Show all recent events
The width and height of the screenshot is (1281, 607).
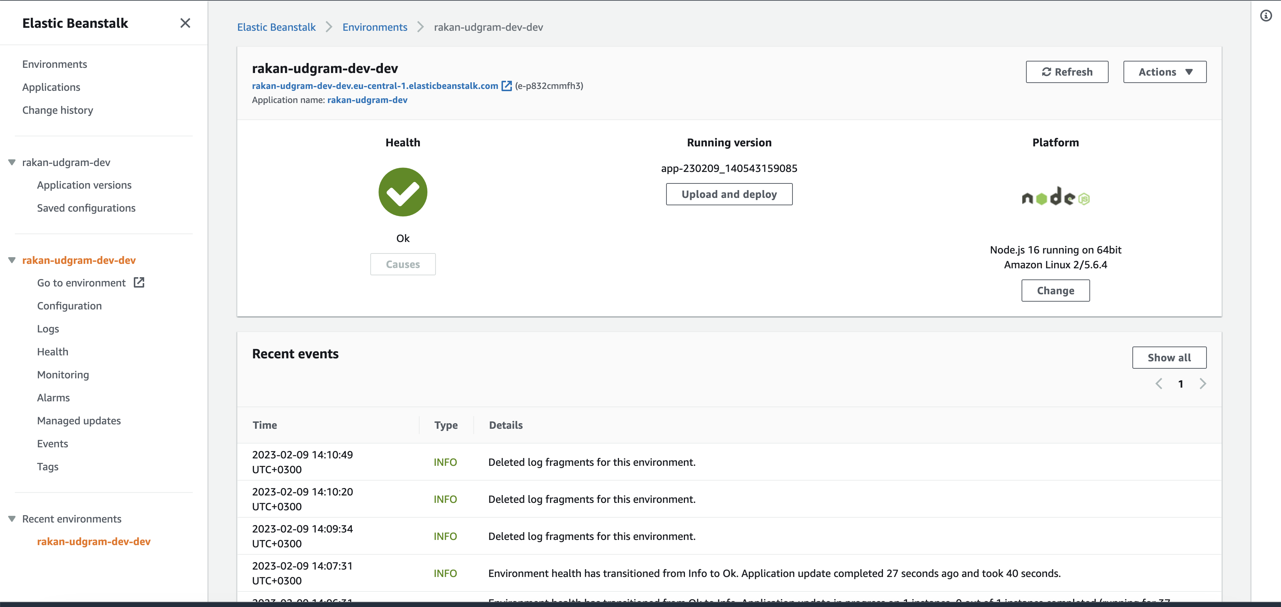point(1169,358)
